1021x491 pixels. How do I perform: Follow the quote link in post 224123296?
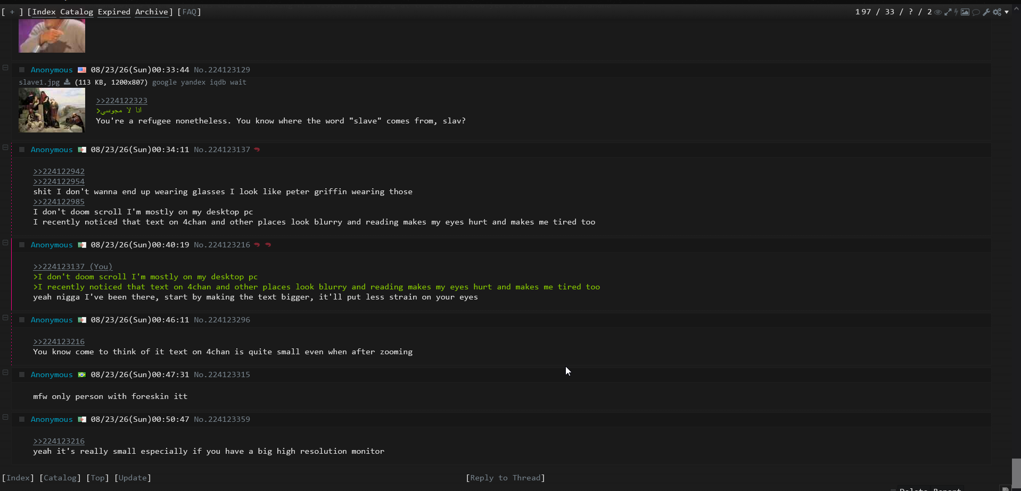[x=59, y=342]
